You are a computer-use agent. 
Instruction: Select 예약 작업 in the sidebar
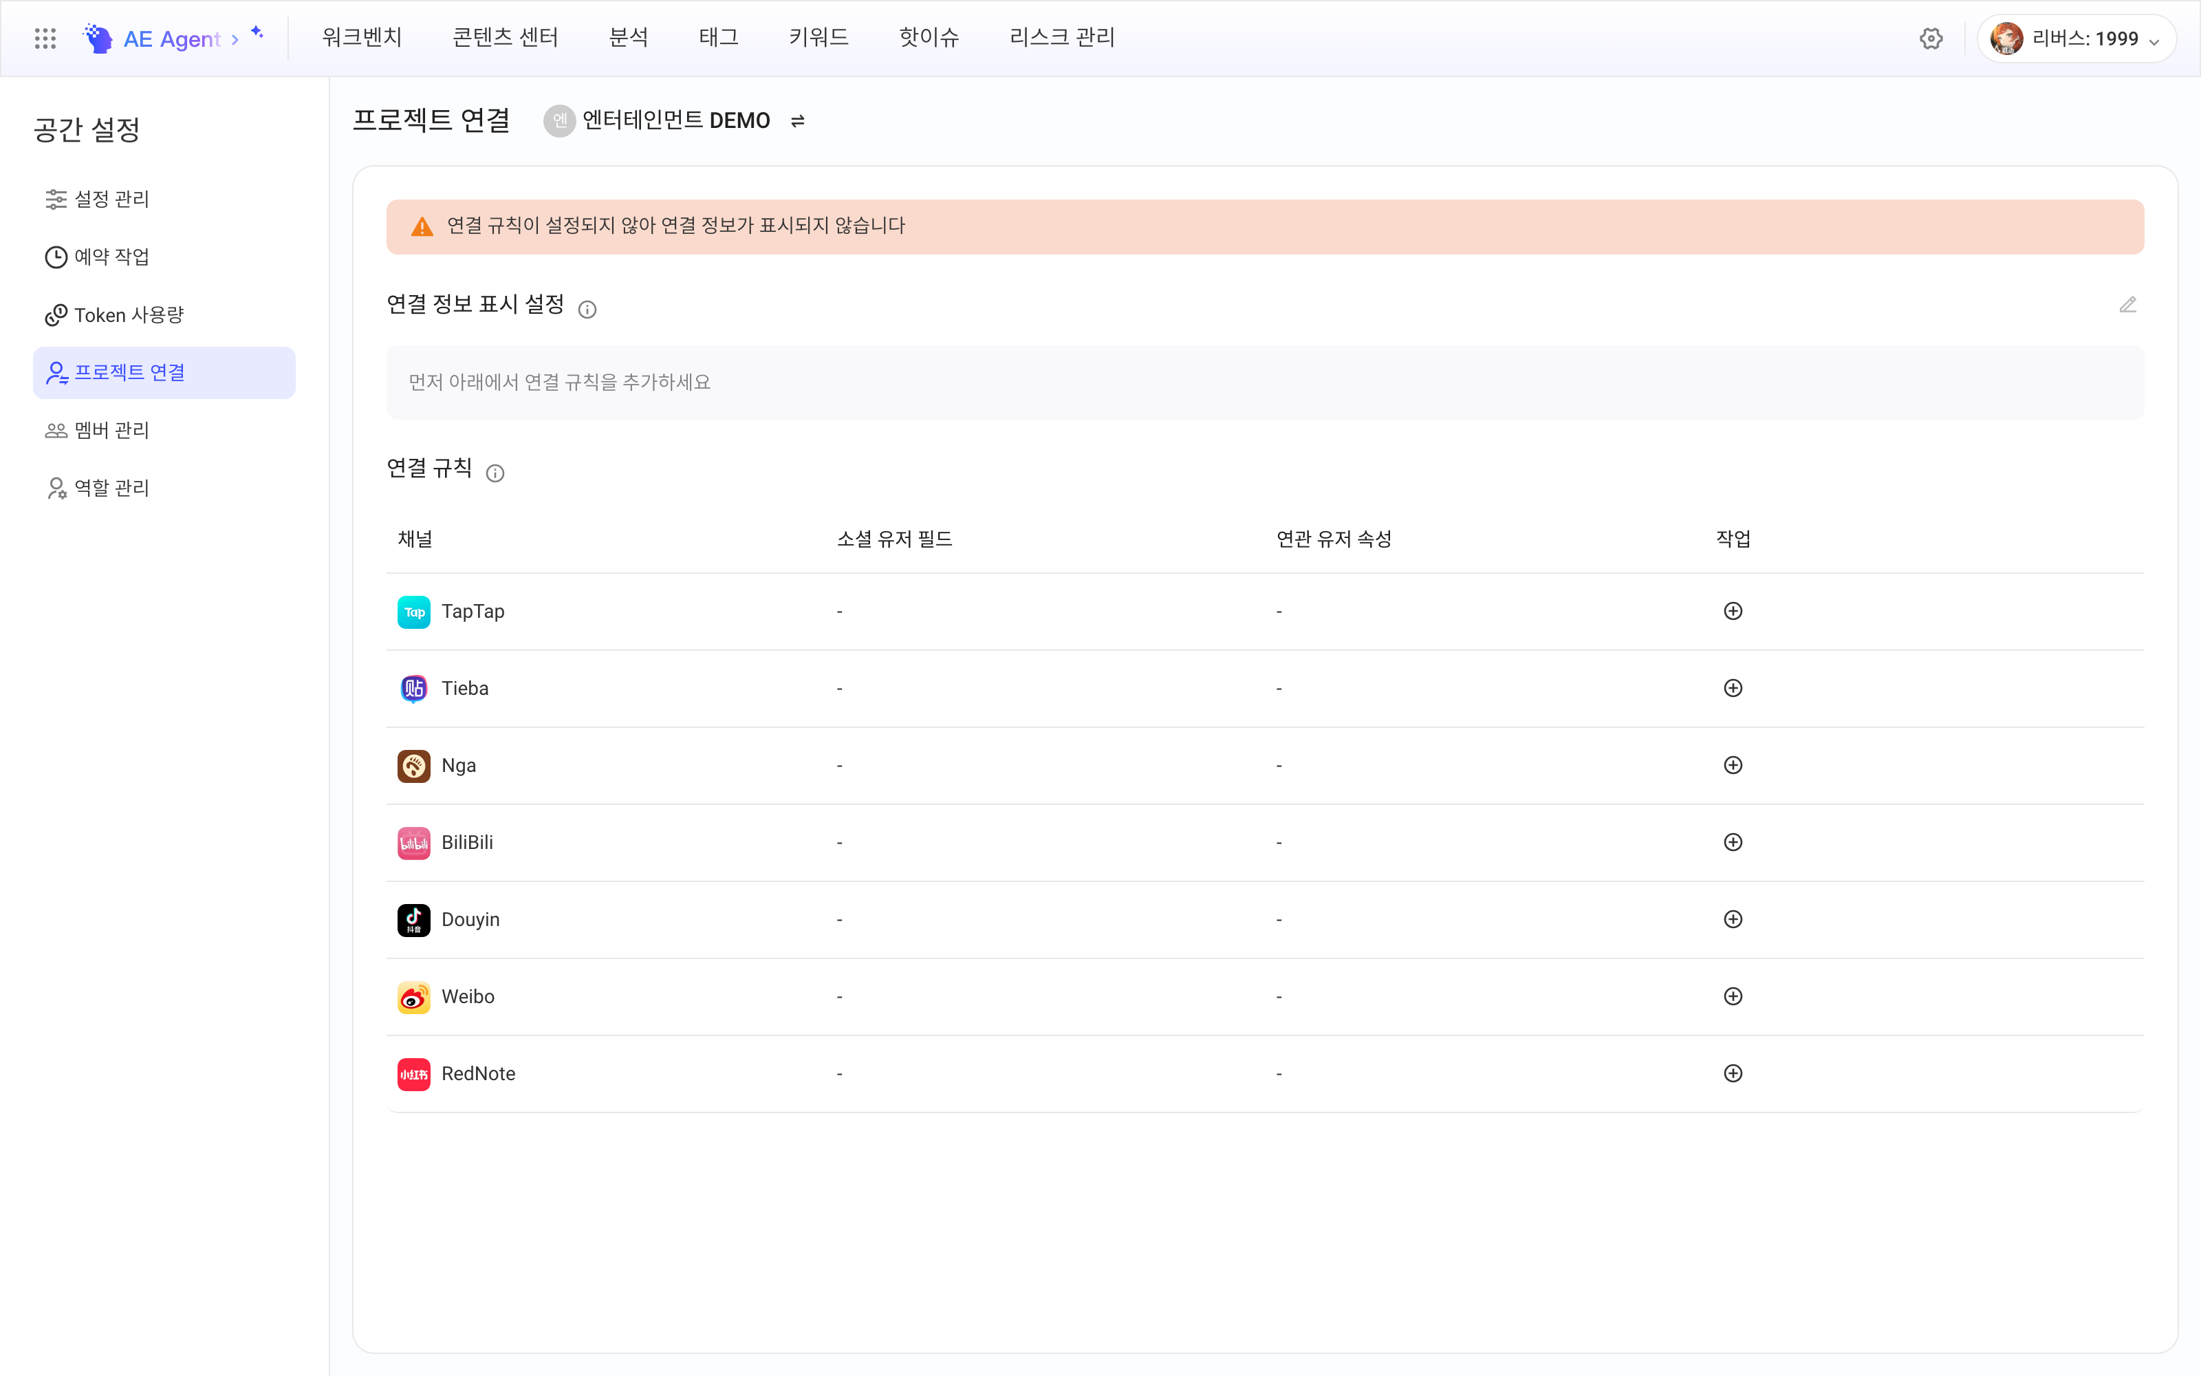[164, 257]
